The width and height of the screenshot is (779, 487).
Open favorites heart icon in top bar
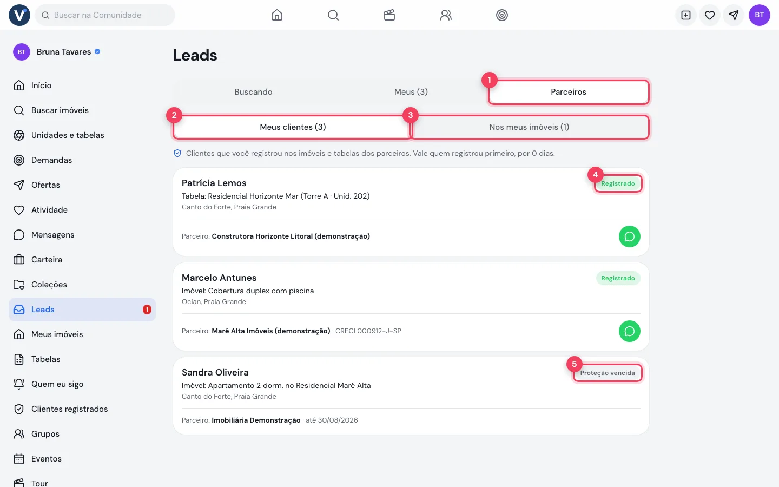click(x=710, y=15)
